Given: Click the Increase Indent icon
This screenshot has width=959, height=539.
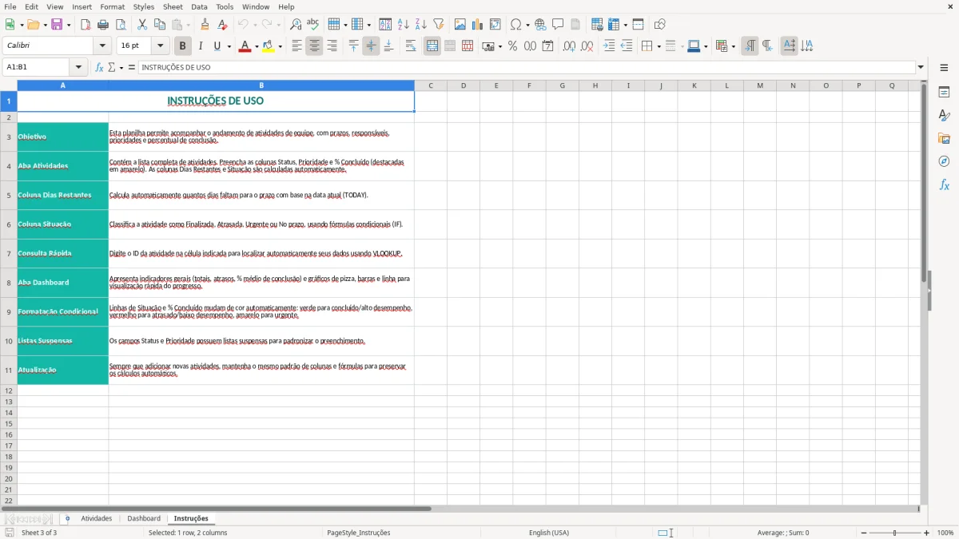Looking at the screenshot, I should (609, 46).
